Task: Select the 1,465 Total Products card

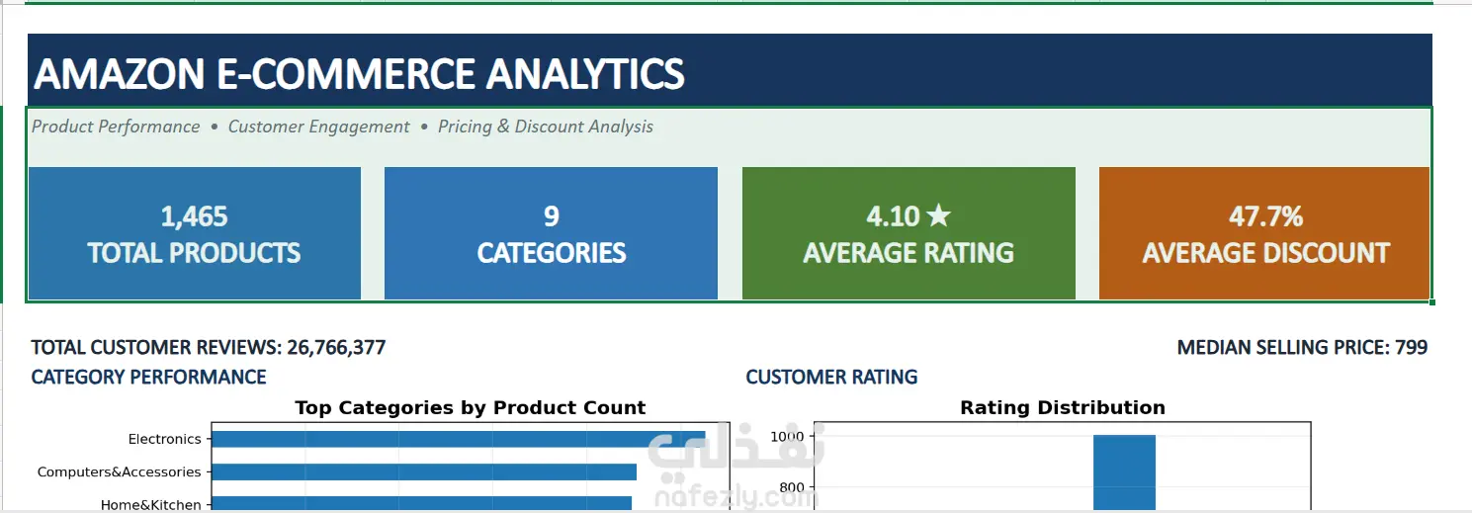Action: coord(194,233)
